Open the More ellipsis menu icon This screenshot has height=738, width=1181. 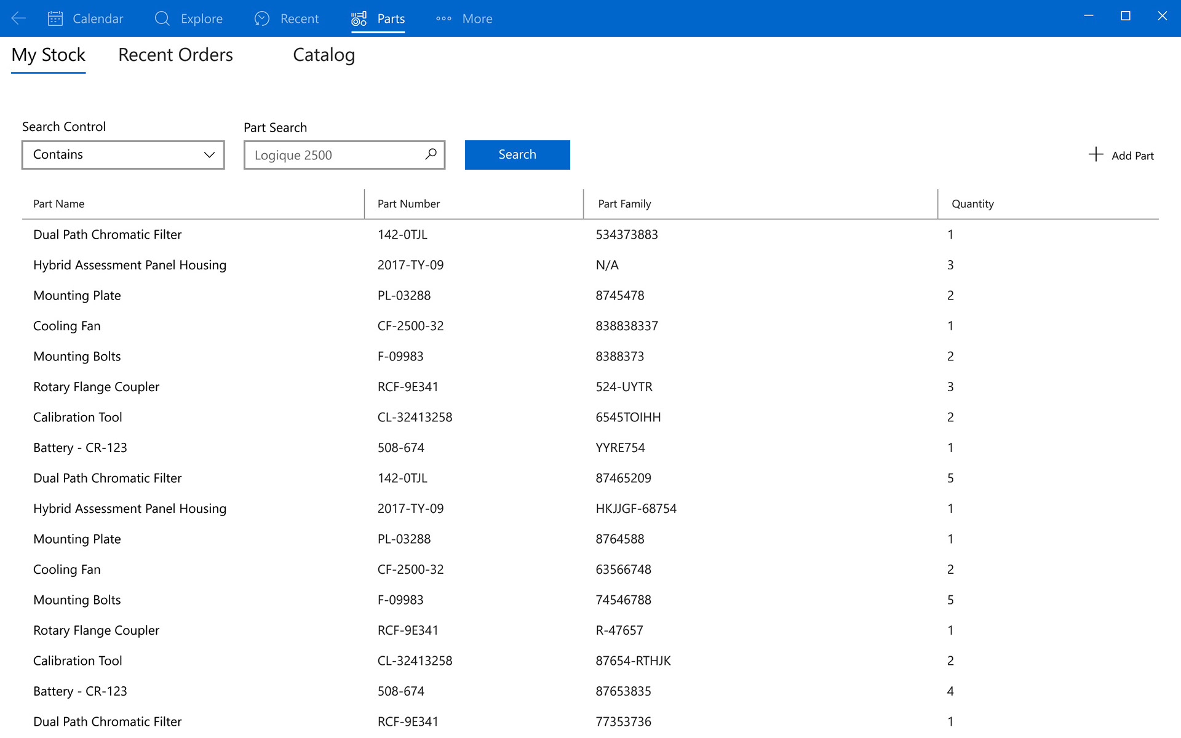coord(443,18)
